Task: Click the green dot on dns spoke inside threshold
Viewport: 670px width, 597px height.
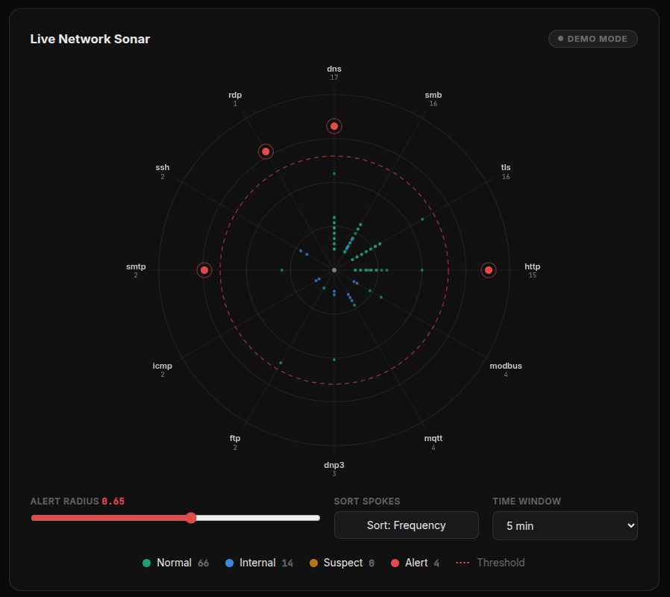Action: coord(334,173)
